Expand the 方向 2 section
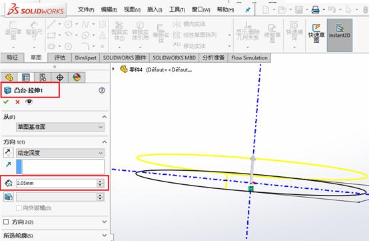This screenshot has height=241, width=369. (105, 222)
